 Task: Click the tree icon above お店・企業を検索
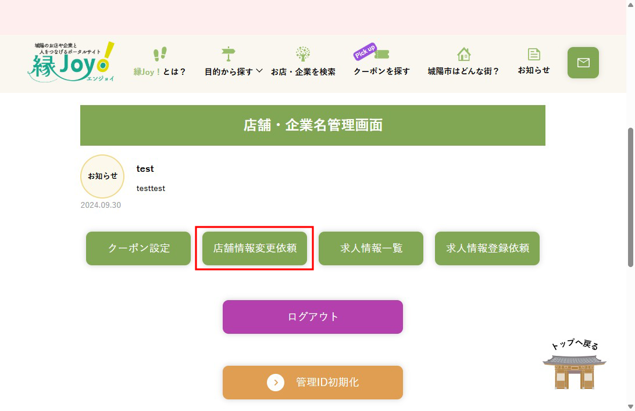point(303,53)
